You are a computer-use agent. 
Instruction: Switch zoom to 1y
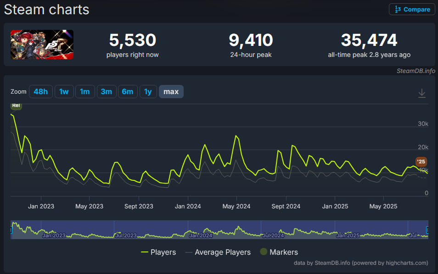(148, 92)
